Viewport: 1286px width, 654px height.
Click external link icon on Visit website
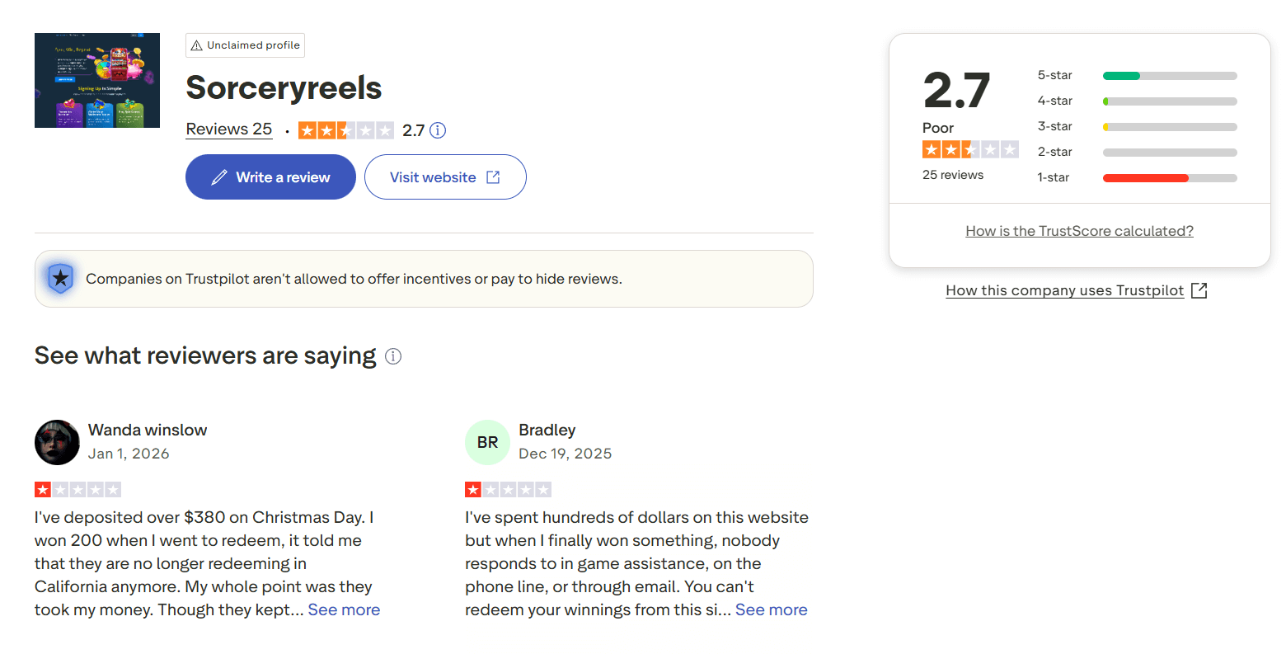click(x=493, y=177)
